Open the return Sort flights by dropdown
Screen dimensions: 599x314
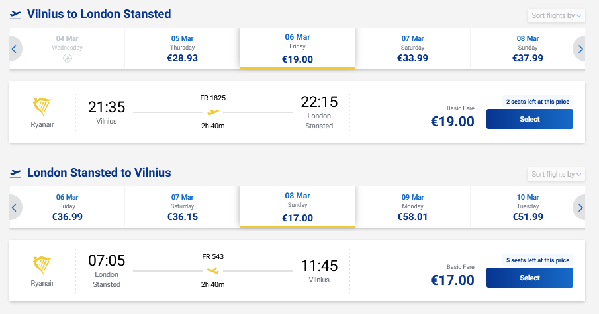pos(556,175)
